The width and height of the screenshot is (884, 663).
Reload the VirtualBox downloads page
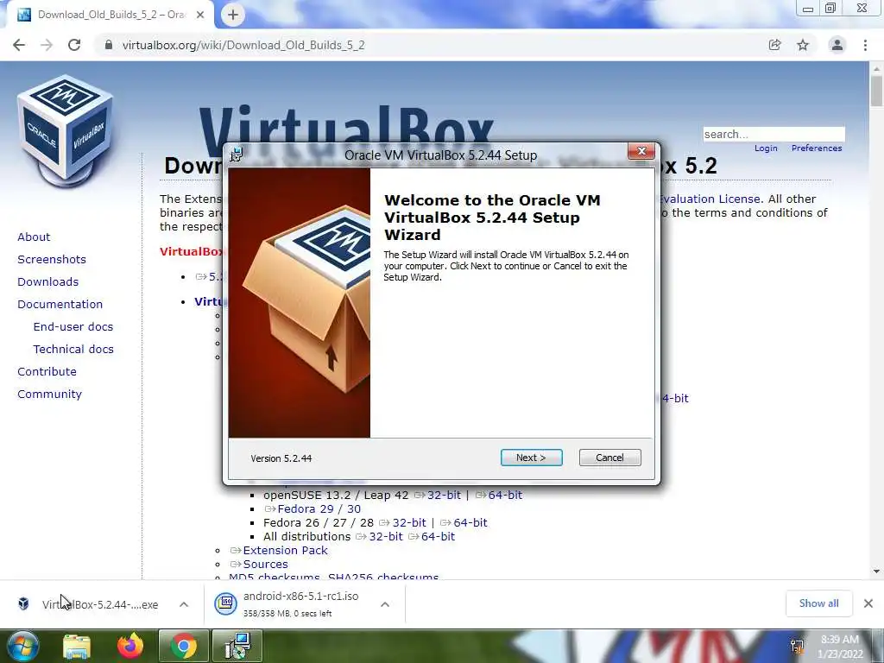click(x=74, y=45)
